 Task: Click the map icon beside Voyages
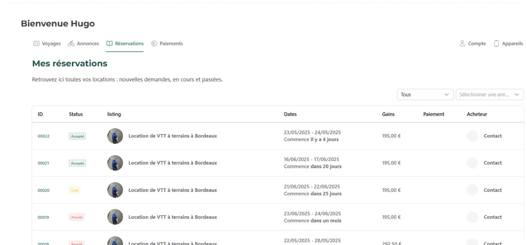36,44
